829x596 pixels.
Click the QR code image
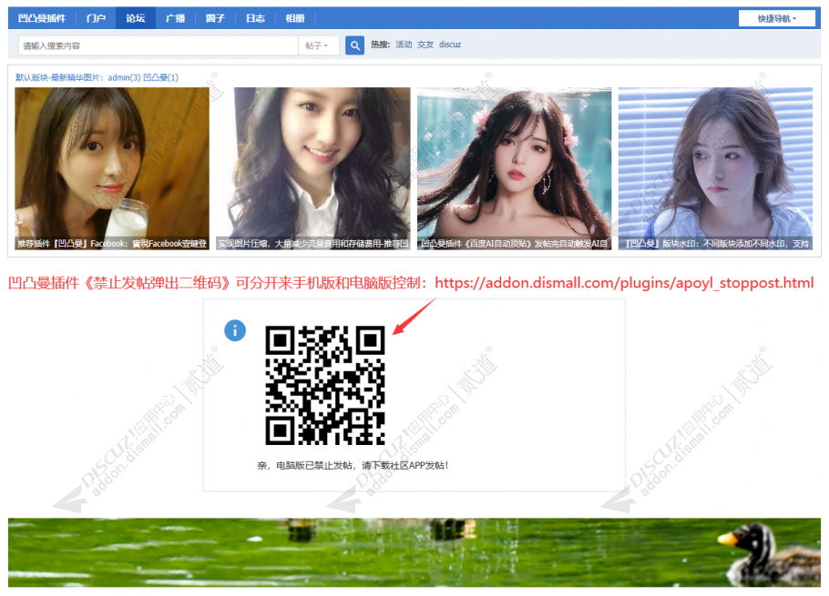tap(324, 386)
